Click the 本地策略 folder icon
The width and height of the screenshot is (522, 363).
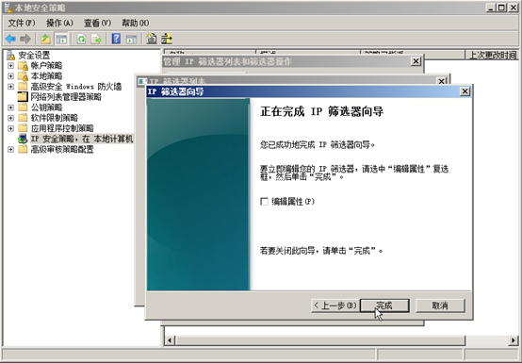point(23,76)
